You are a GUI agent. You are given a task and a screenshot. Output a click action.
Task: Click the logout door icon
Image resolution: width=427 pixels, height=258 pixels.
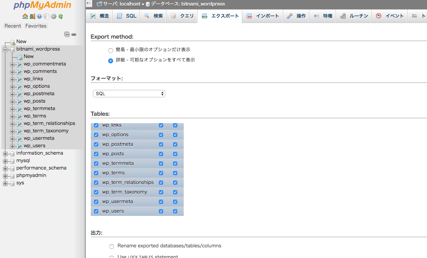click(32, 16)
